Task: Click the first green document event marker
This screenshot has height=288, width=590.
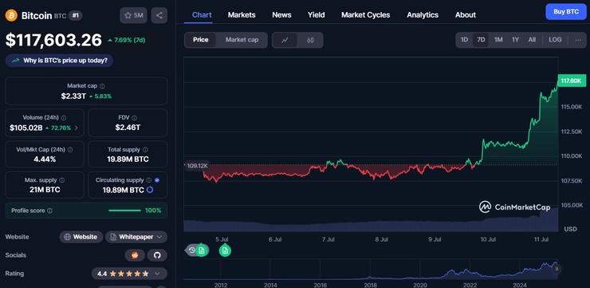Action: pos(202,250)
